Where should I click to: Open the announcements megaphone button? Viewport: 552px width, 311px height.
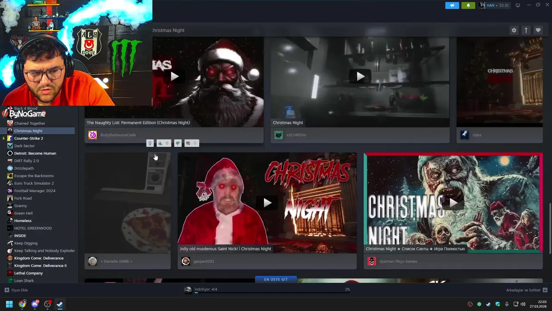pos(452,6)
